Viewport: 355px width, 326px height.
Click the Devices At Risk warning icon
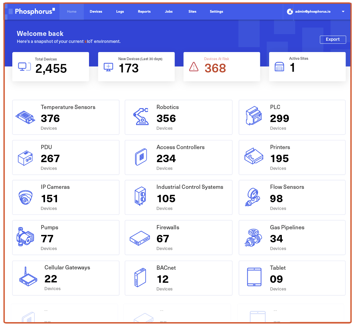pyautogui.click(x=194, y=66)
